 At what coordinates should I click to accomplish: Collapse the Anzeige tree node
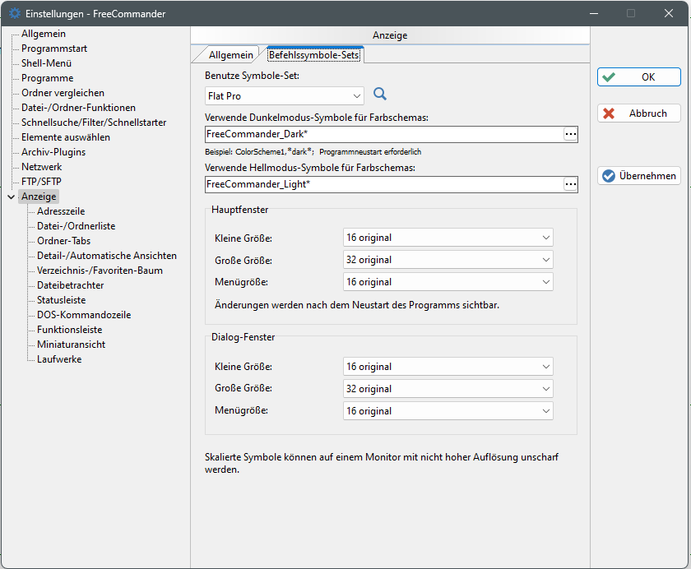(x=12, y=197)
